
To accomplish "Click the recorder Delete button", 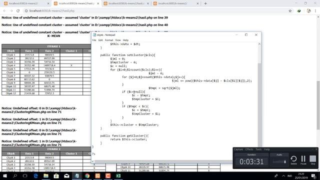I will click(x=293, y=160).
